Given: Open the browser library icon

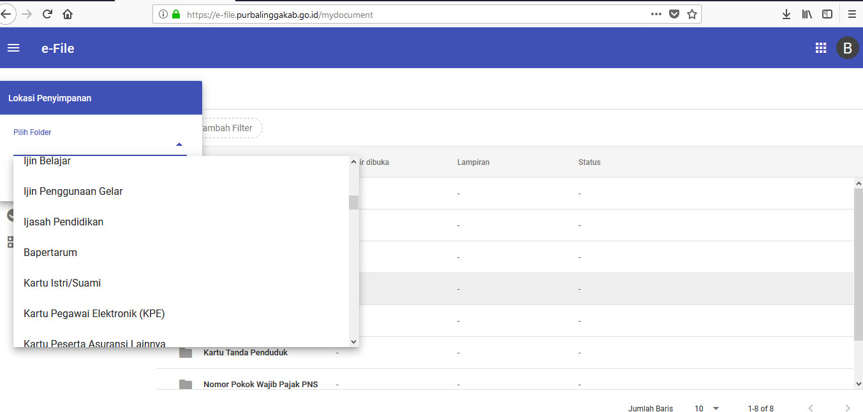Looking at the screenshot, I should click(x=807, y=14).
